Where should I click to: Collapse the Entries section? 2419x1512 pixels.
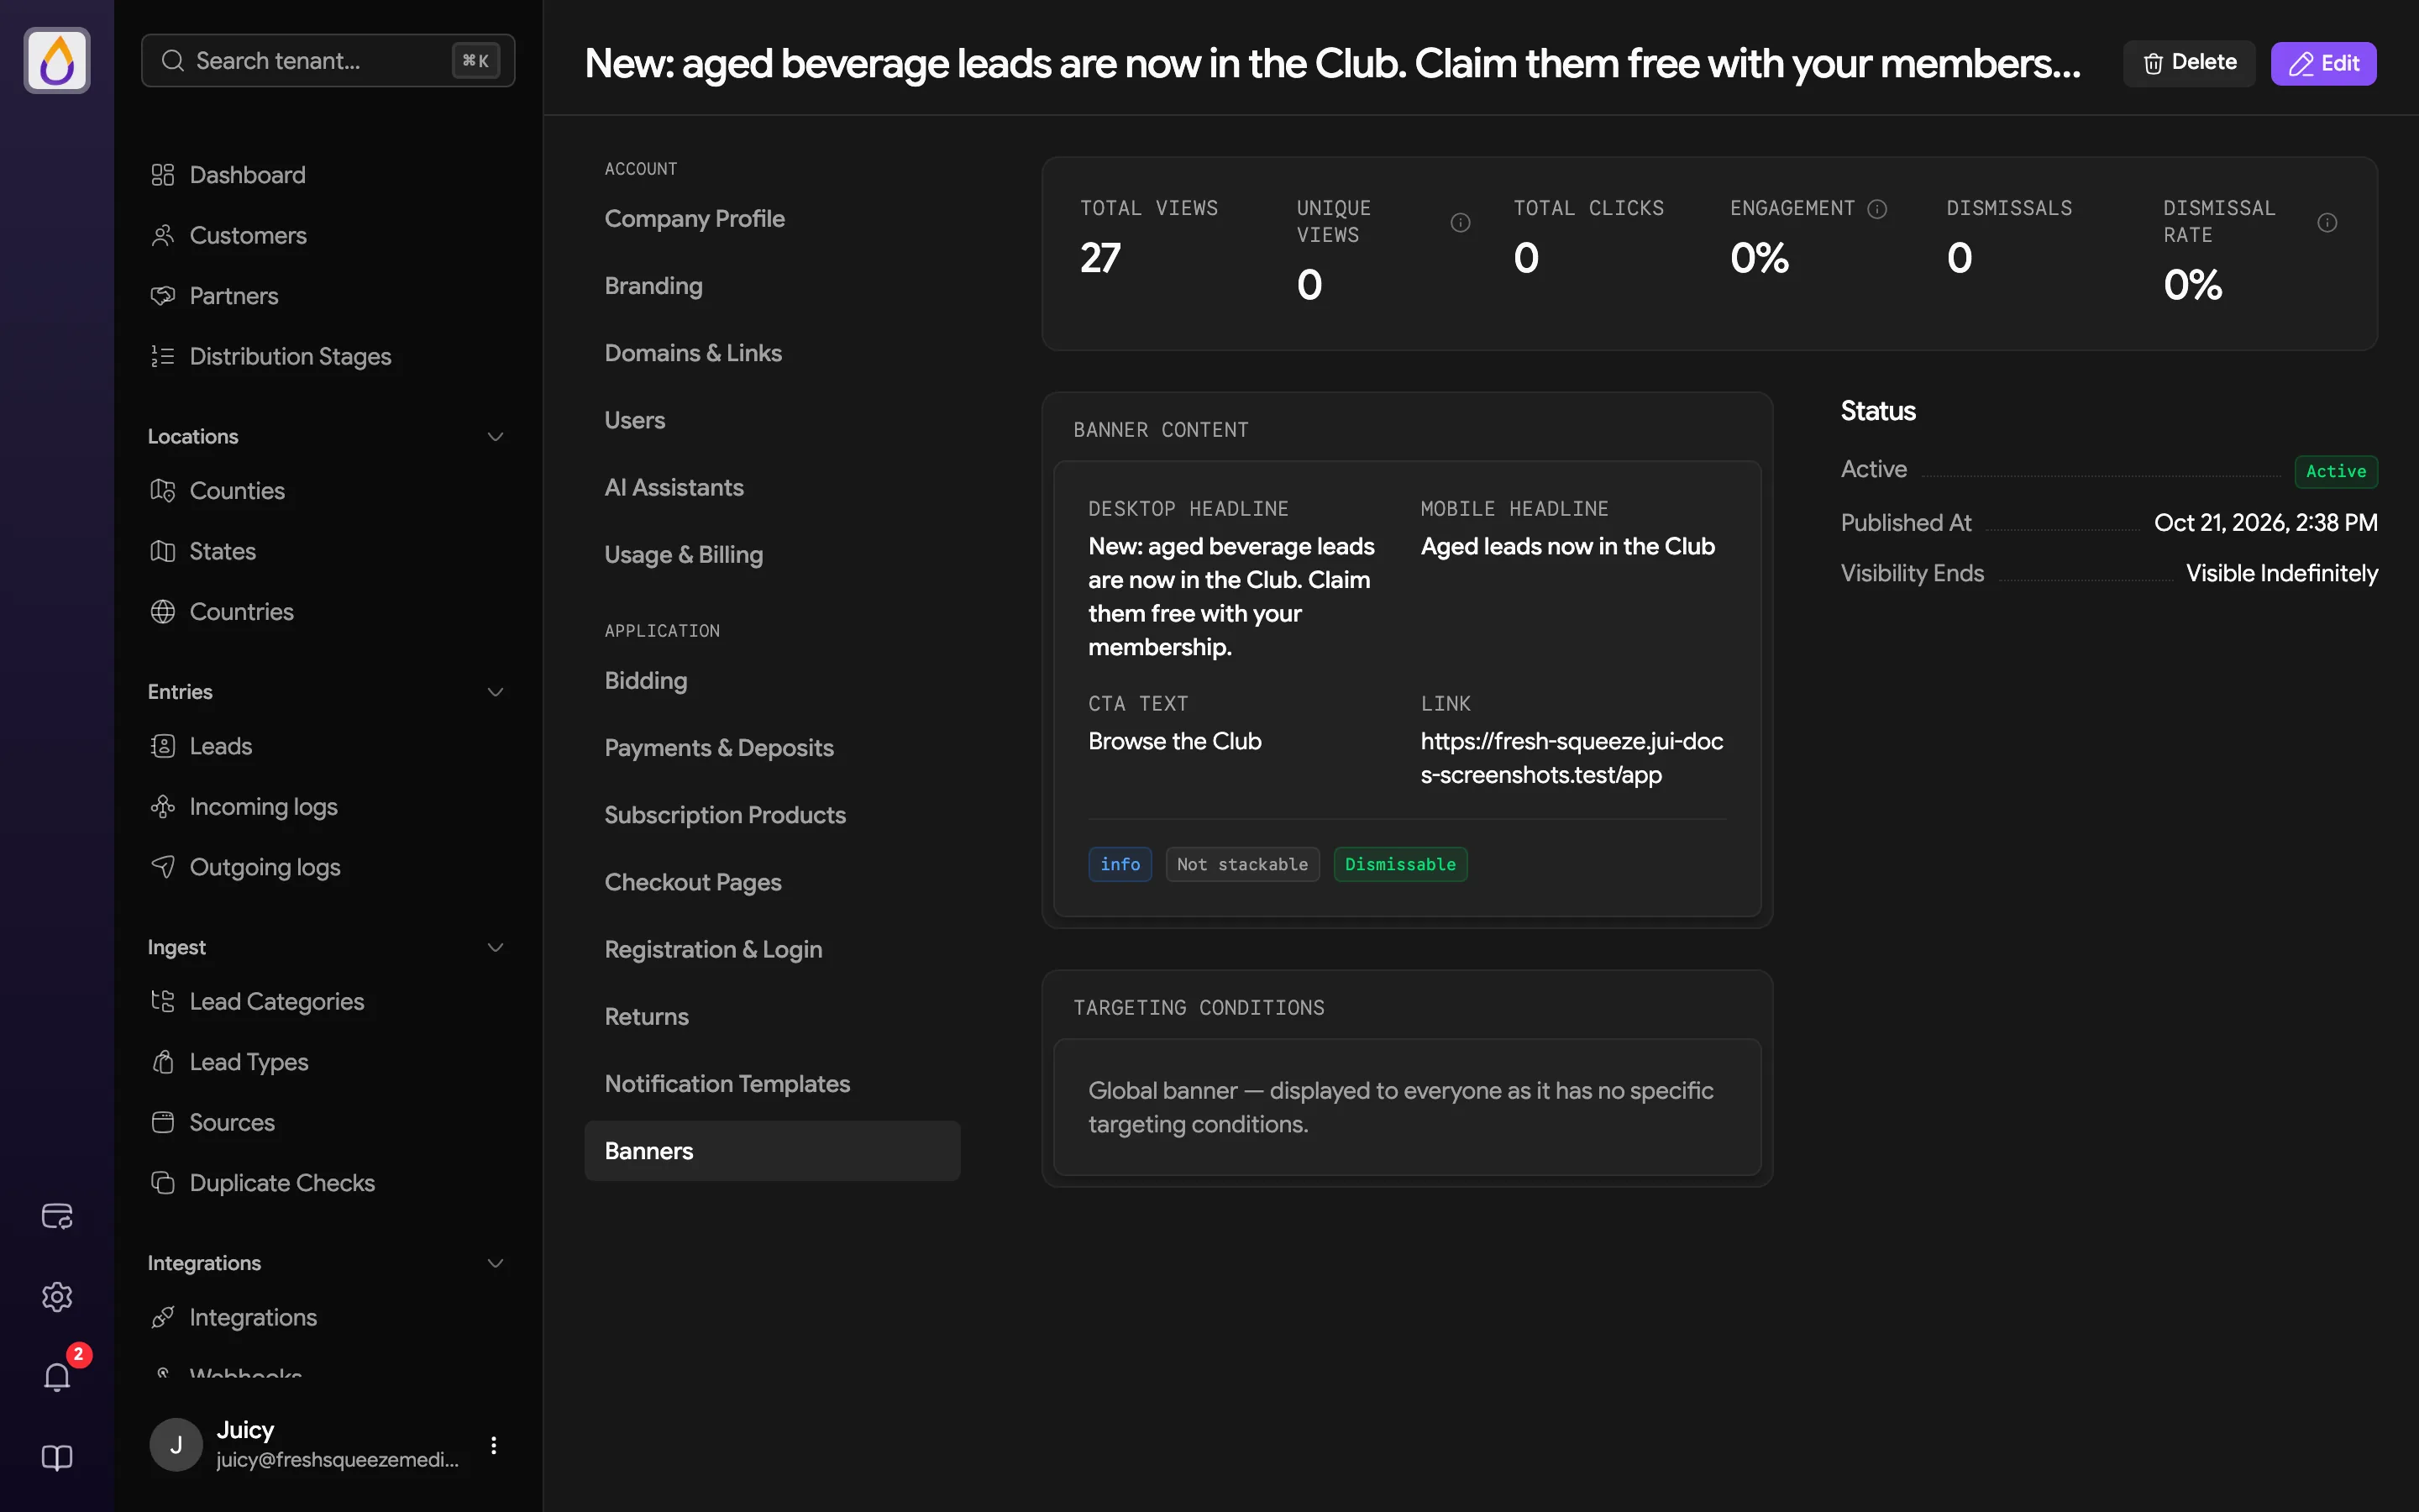[x=495, y=692]
